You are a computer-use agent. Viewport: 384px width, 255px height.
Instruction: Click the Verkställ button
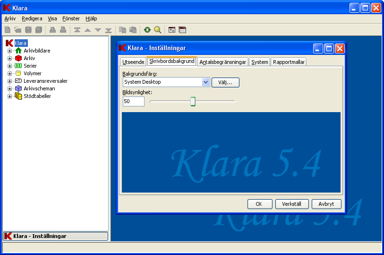point(292,204)
